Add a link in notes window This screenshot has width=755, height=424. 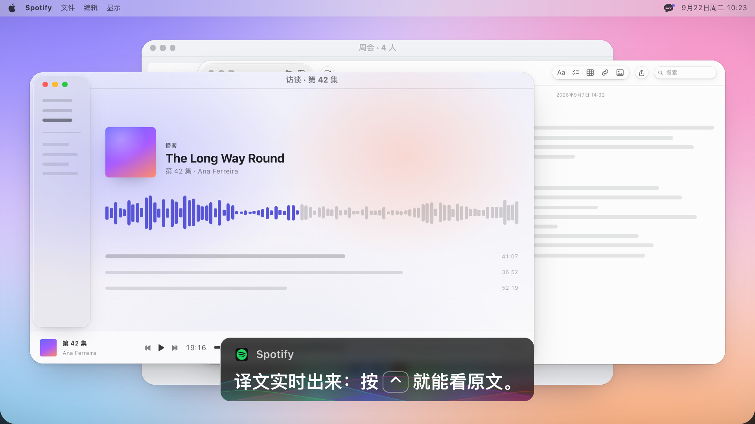click(x=605, y=73)
